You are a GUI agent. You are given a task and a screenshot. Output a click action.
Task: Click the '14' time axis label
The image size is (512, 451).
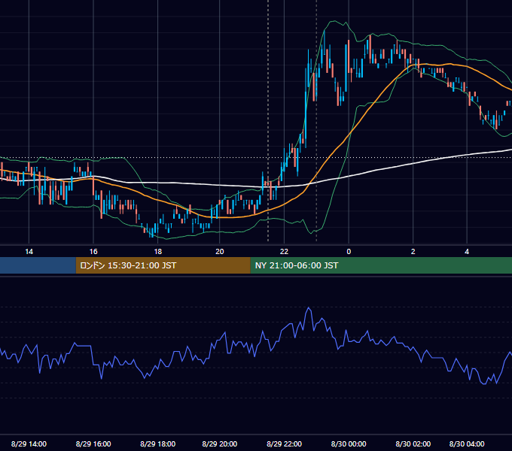(29, 252)
